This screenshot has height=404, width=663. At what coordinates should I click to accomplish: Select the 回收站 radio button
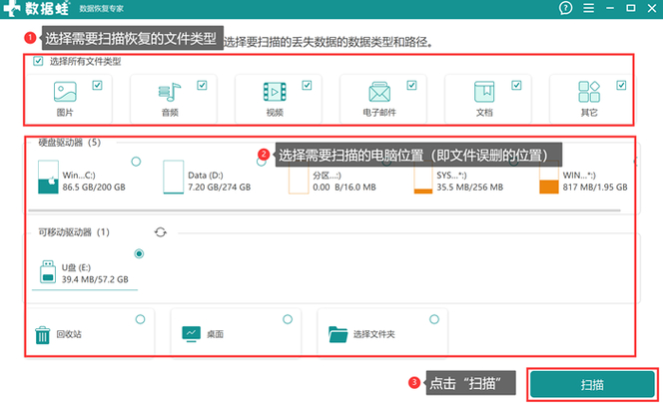[x=140, y=319]
